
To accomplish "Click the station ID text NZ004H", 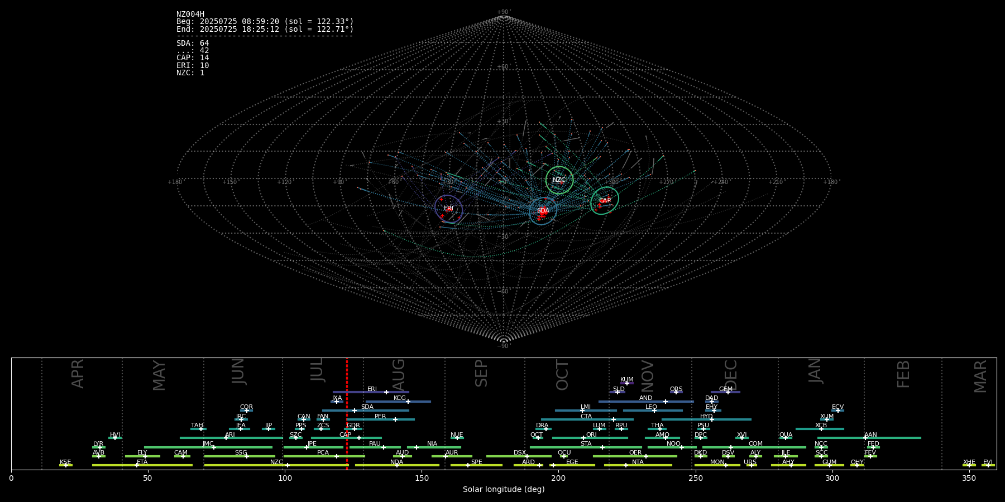I will (x=190, y=15).
